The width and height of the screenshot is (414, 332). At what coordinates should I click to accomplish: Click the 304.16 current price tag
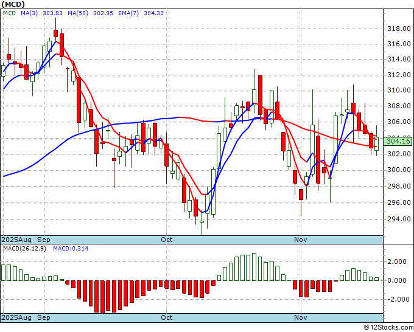[398, 141]
